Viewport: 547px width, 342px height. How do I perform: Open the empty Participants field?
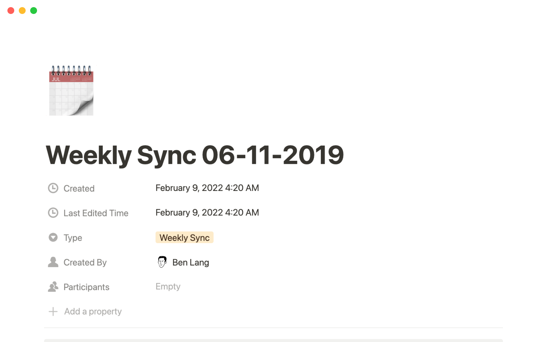pyautogui.click(x=168, y=286)
